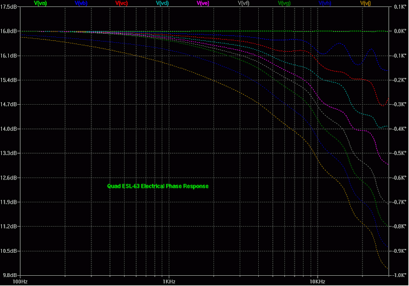Screen dimensions: 409x286
Task: Click the 0.1K° right phase axis label
Action: click(400, 7)
